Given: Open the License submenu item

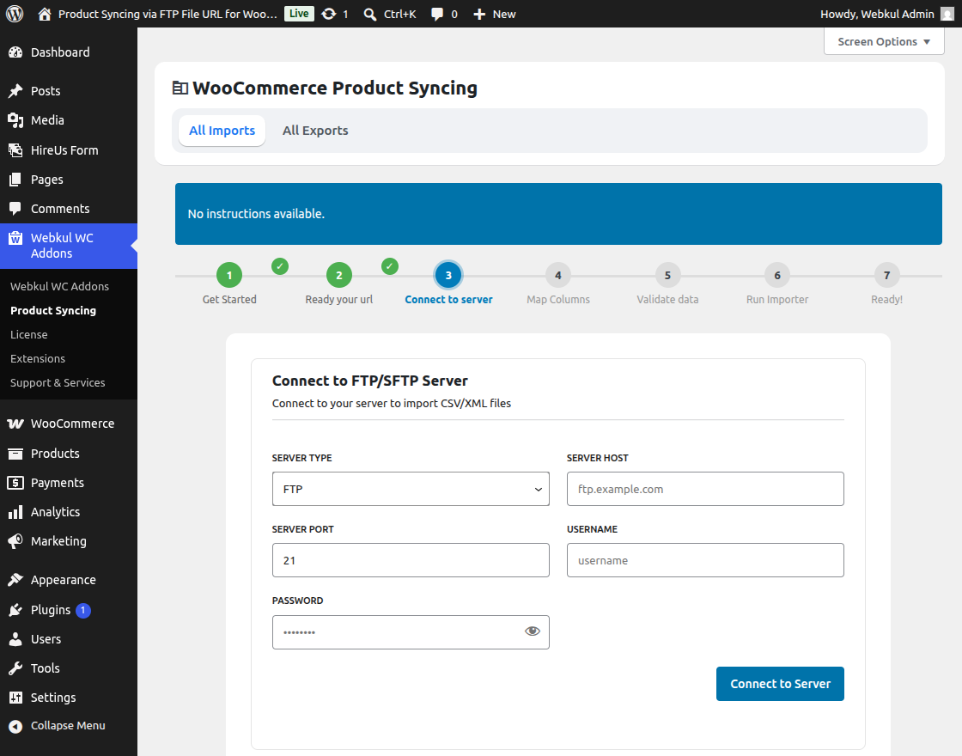Looking at the screenshot, I should click(29, 334).
